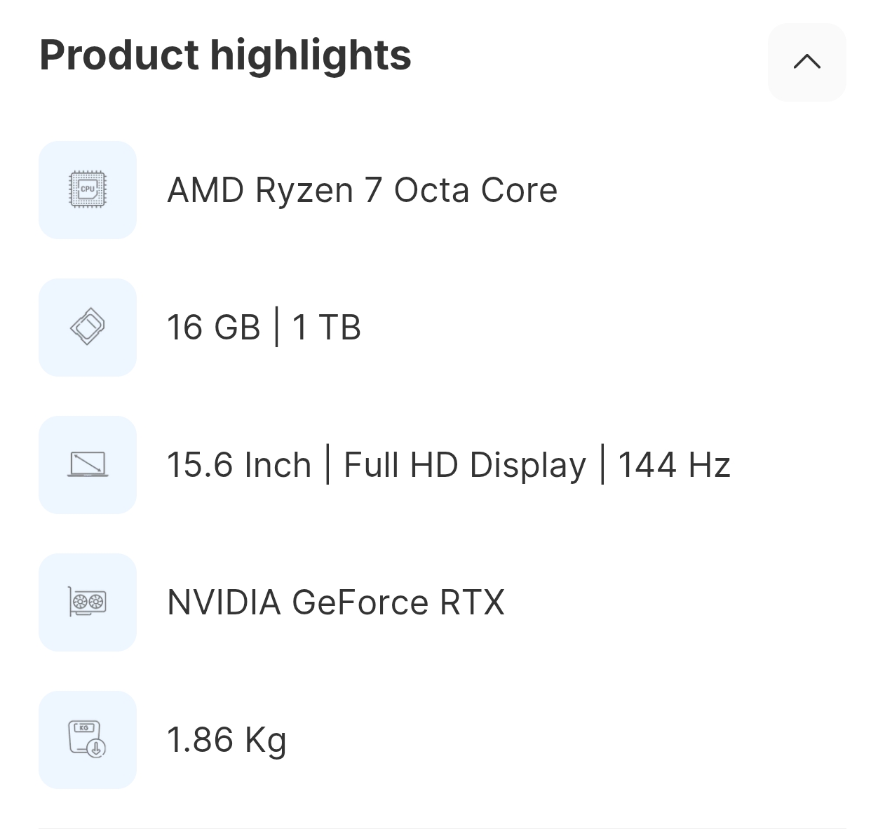Viewport: 885px width, 829px height.
Task: Click the CPU processor icon
Action: (x=88, y=189)
